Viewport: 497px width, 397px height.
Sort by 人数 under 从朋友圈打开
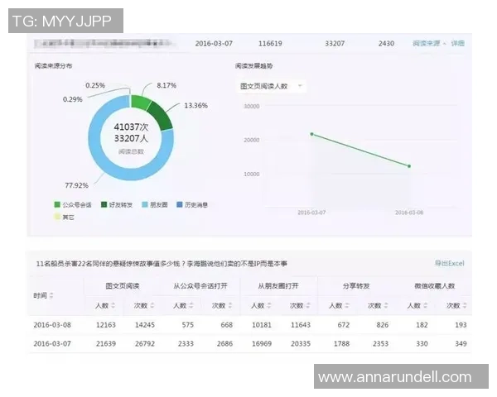(269, 305)
